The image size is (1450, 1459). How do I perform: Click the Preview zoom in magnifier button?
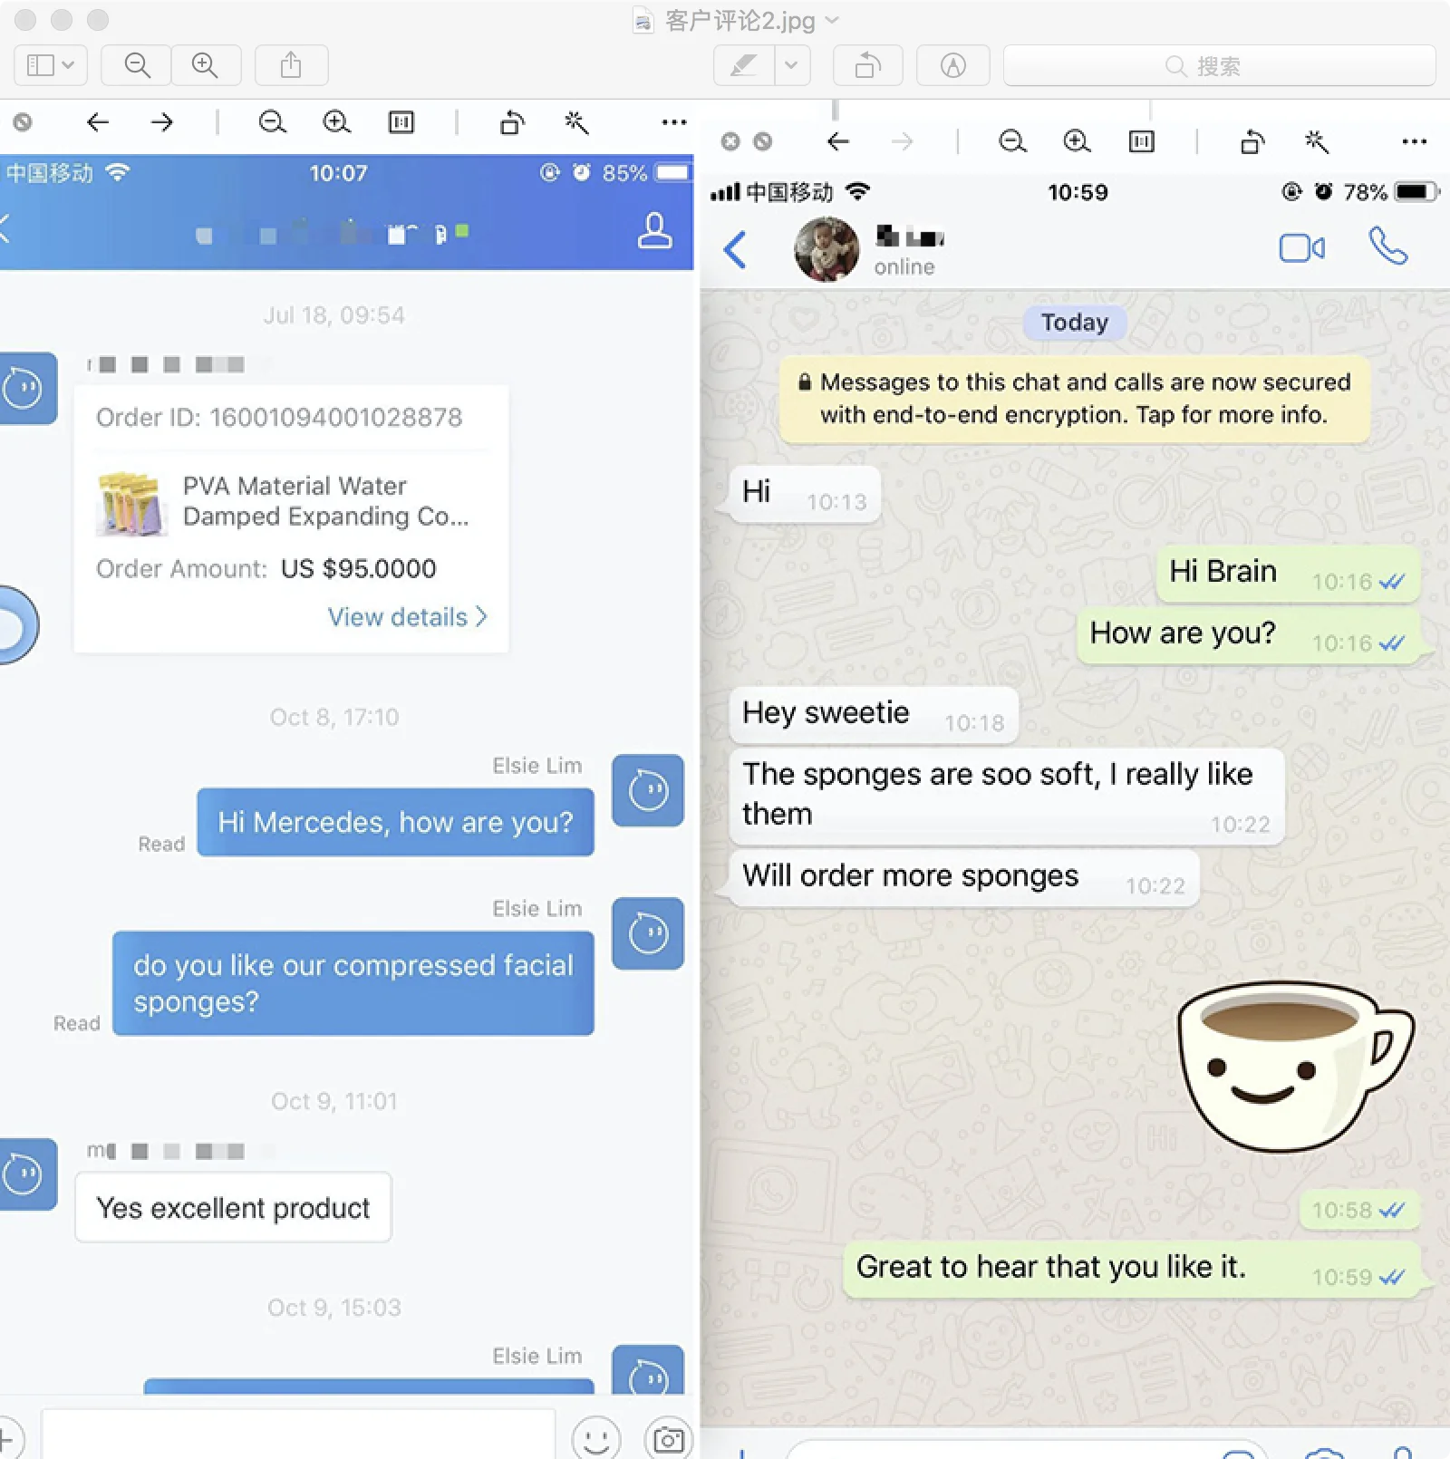(x=206, y=65)
